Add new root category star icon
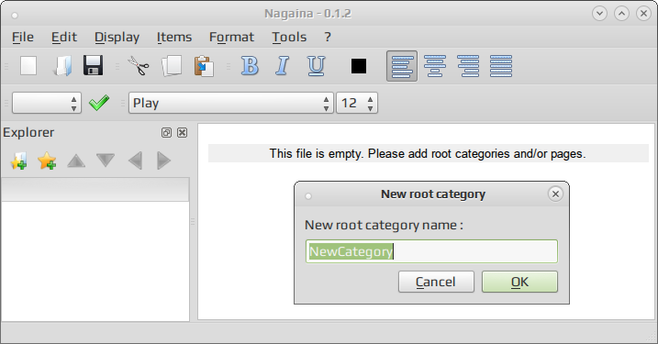This screenshot has height=344, width=658. click(x=19, y=161)
